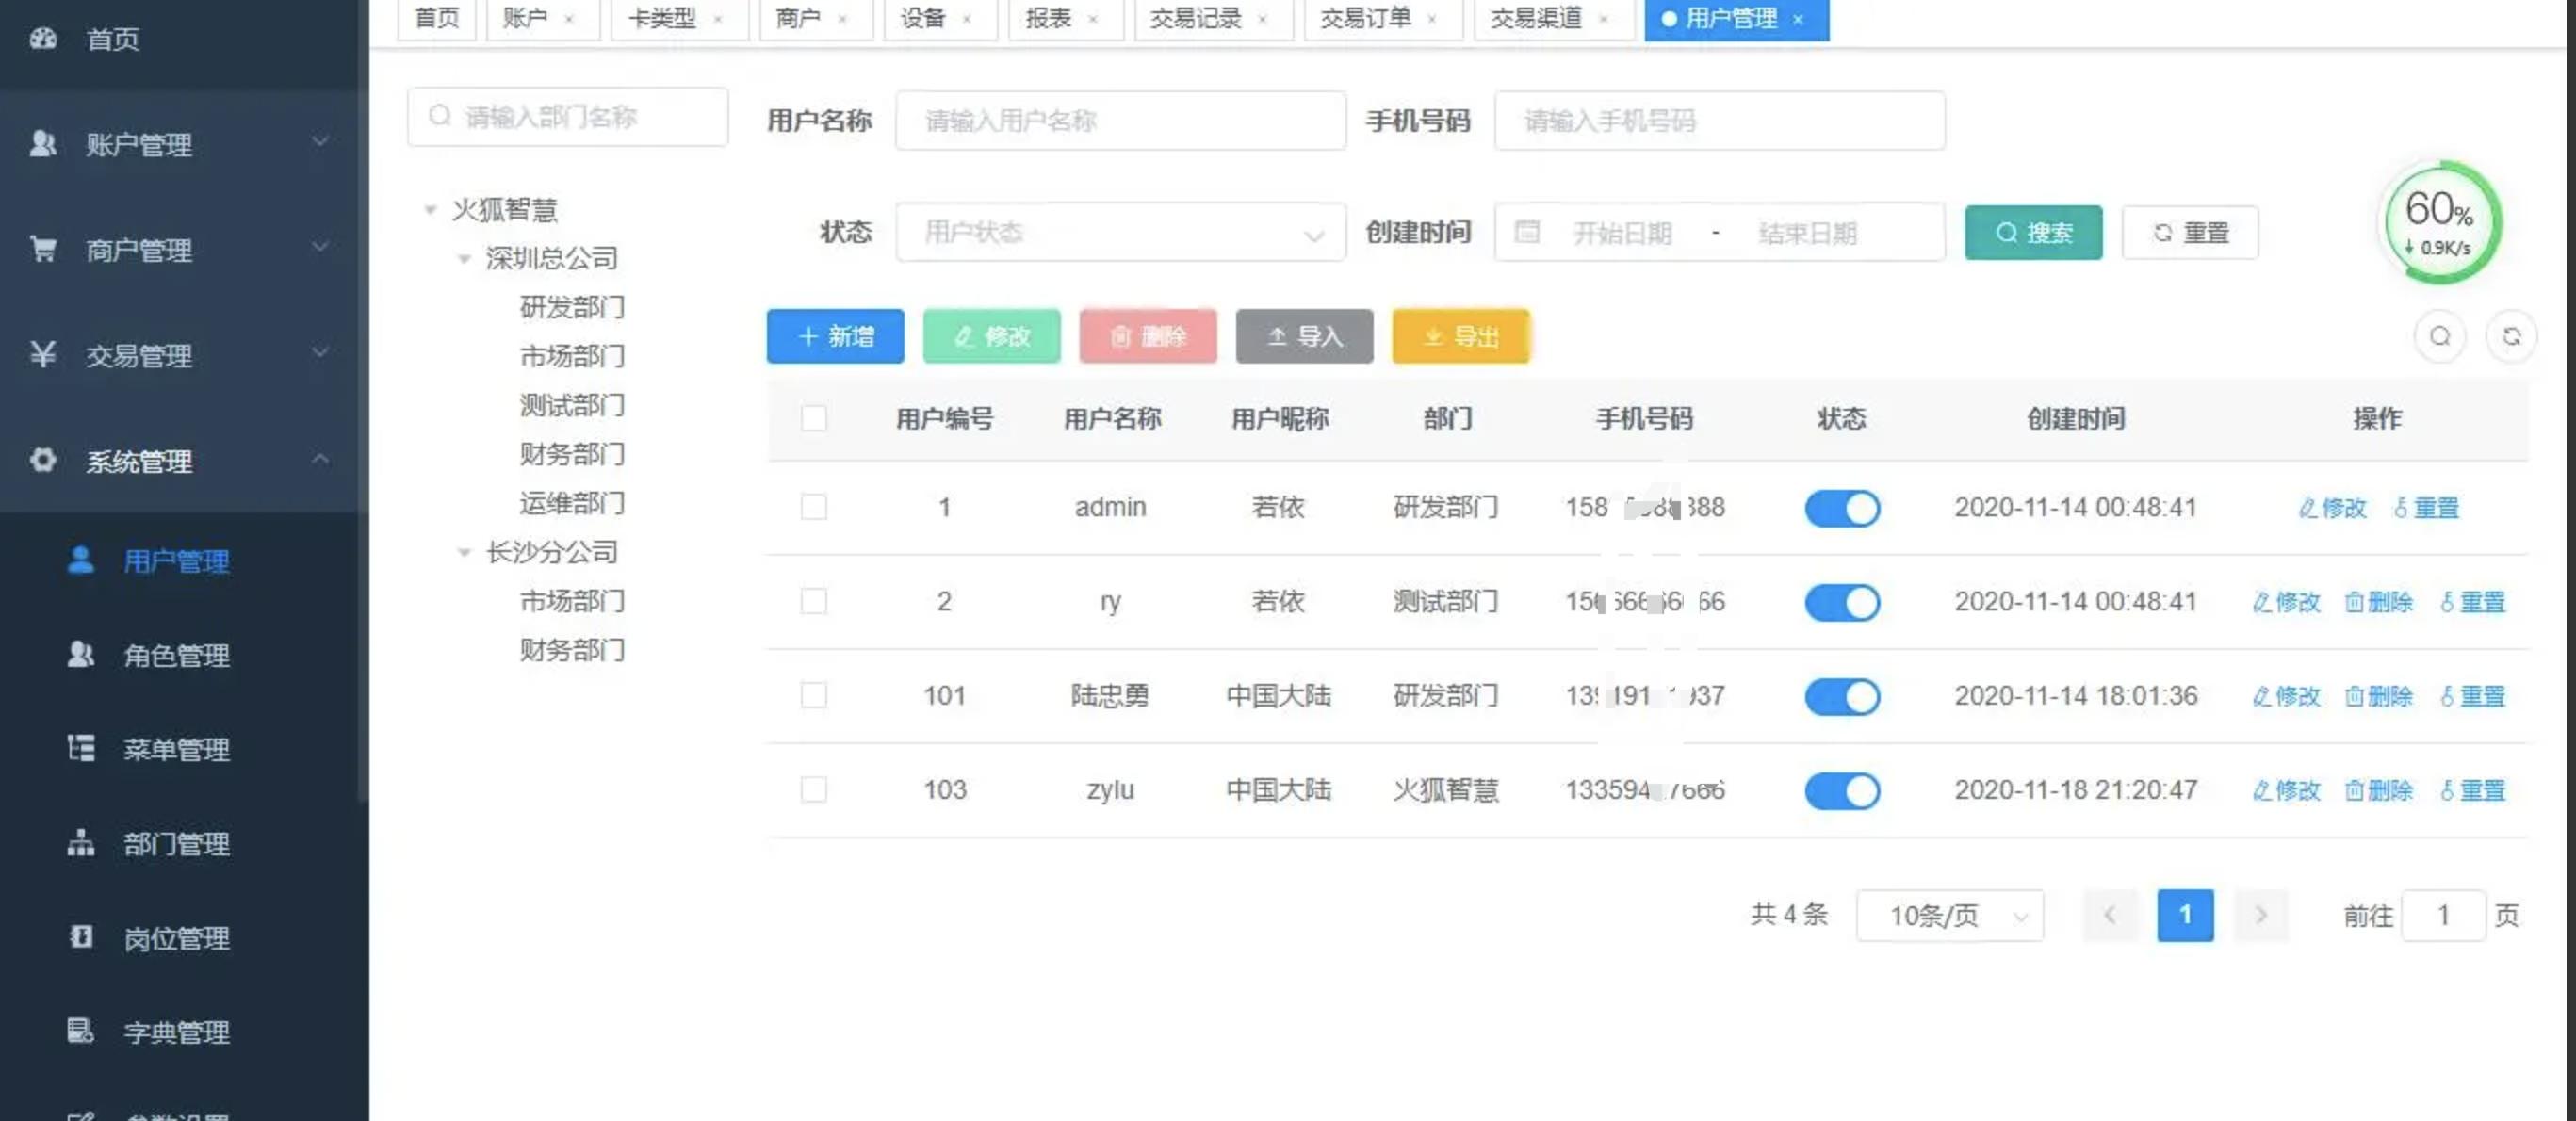Screen dimensions: 2576x1121
Task: Click the 请输入部门名称 search field
Action: 567,115
